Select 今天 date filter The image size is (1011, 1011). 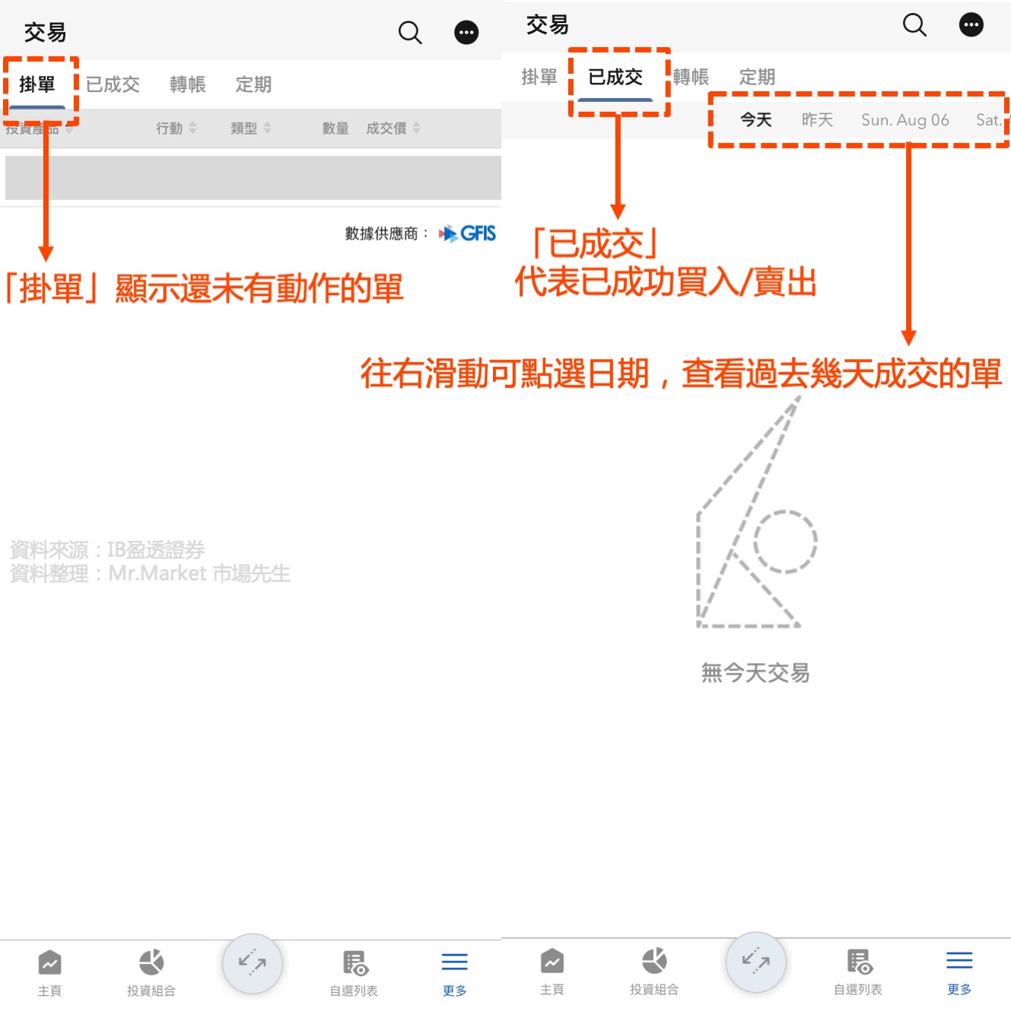coord(756,119)
